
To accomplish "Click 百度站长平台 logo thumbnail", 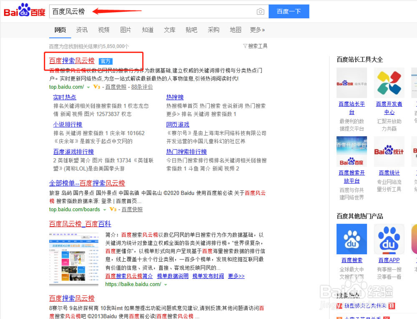I will pyautogui.click(x=352, y=83).
